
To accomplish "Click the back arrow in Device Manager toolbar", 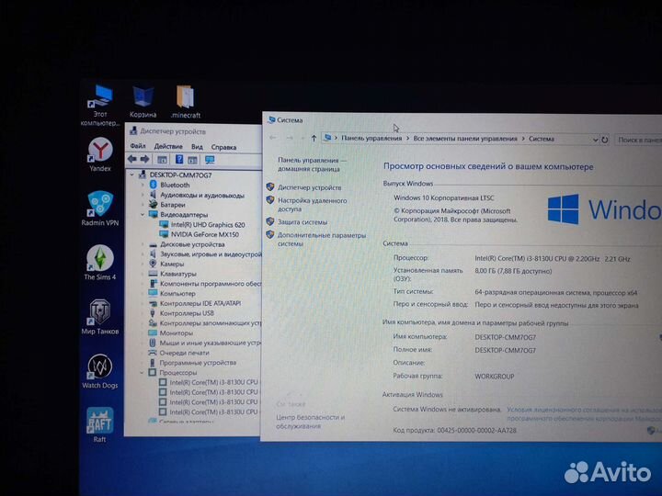I will point(132,159).
